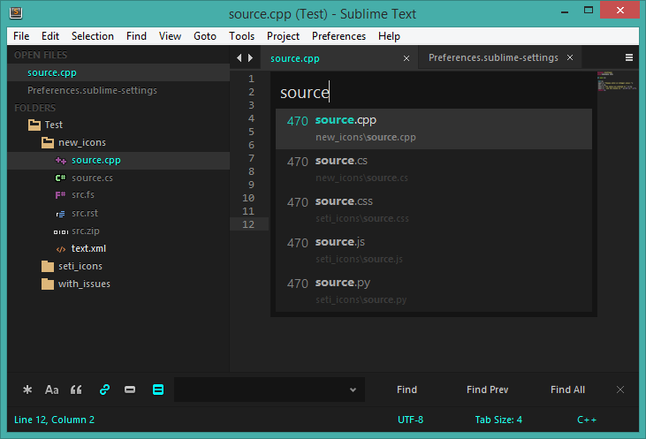
Task: Open src.fs in the sidebar
Action: [83, 194]
